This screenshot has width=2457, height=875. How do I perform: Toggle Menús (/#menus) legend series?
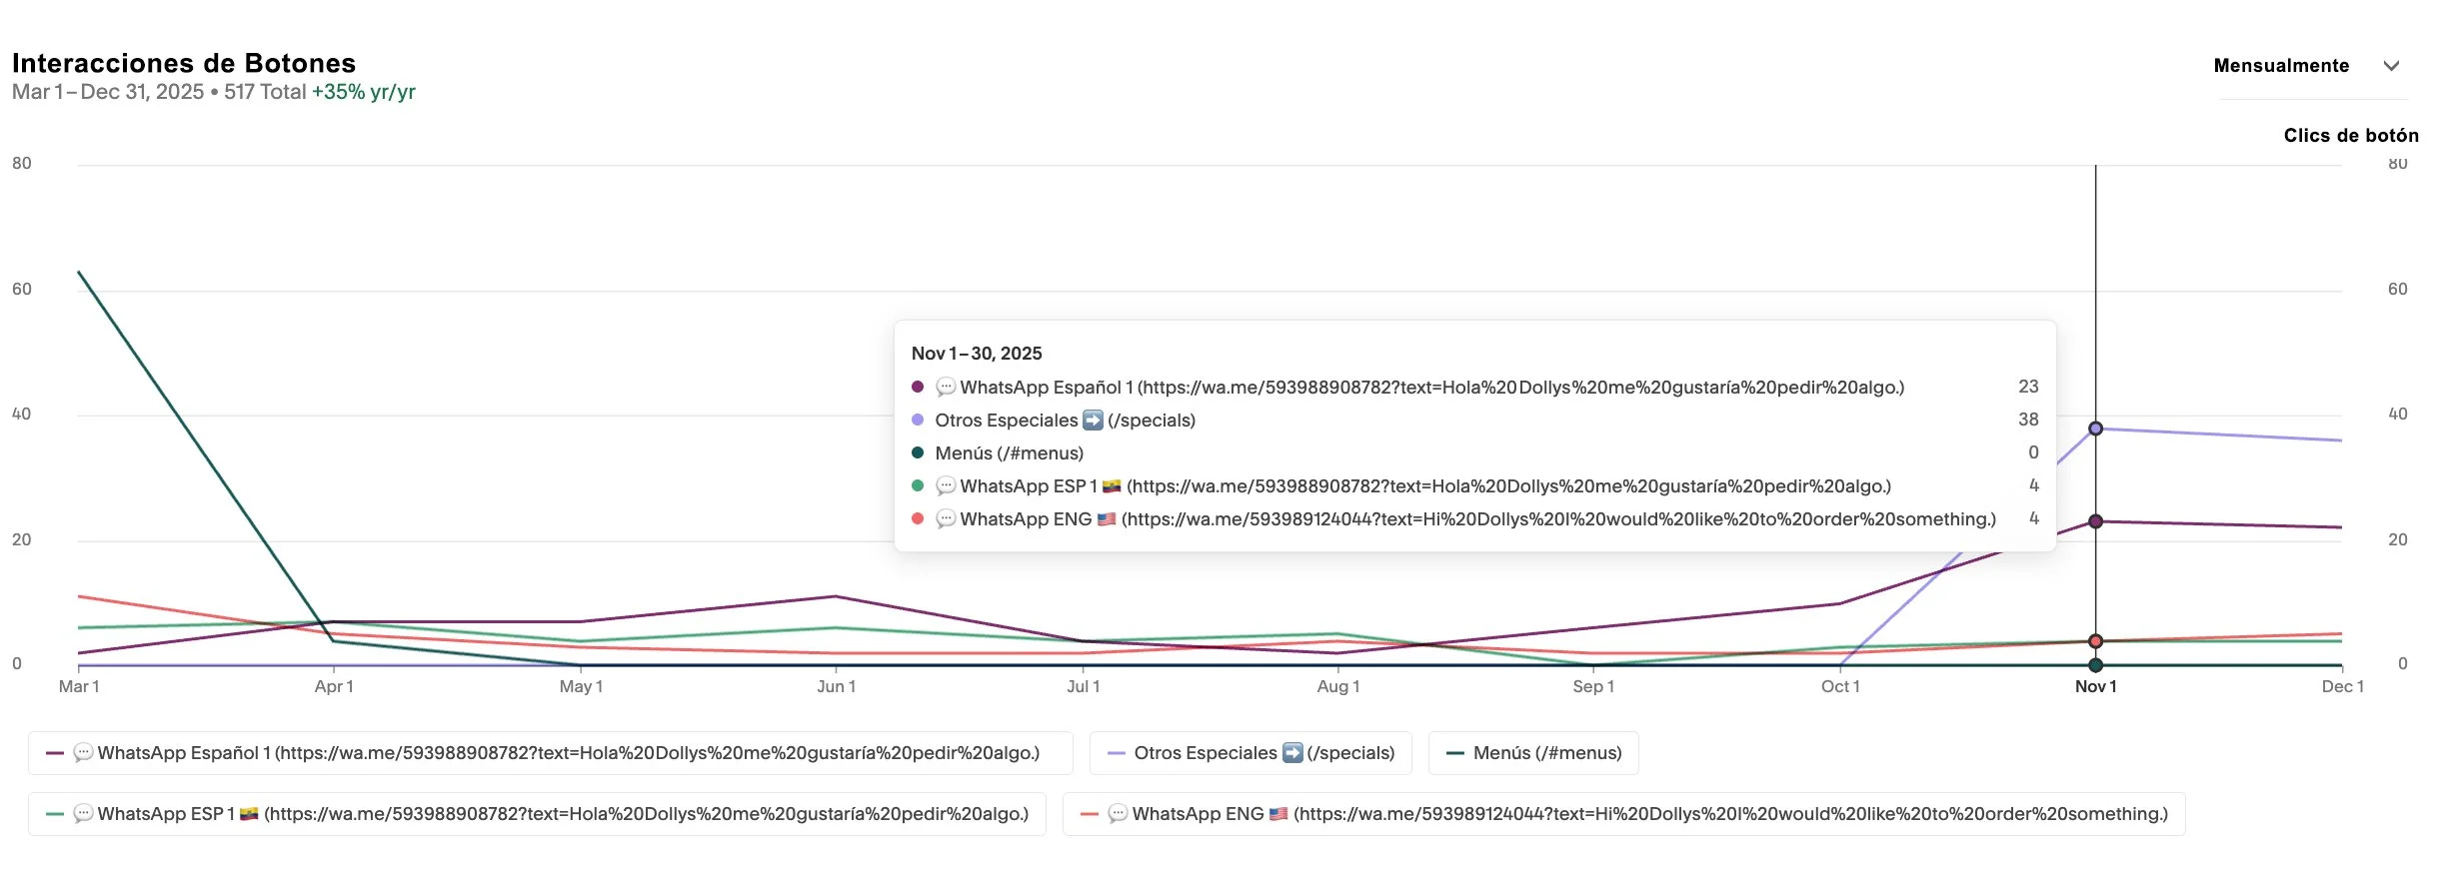point(1533,753)
